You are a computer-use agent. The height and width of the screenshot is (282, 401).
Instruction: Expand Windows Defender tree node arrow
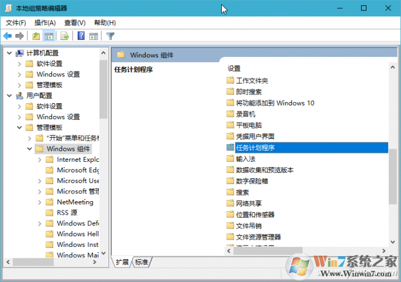[40, 223]
